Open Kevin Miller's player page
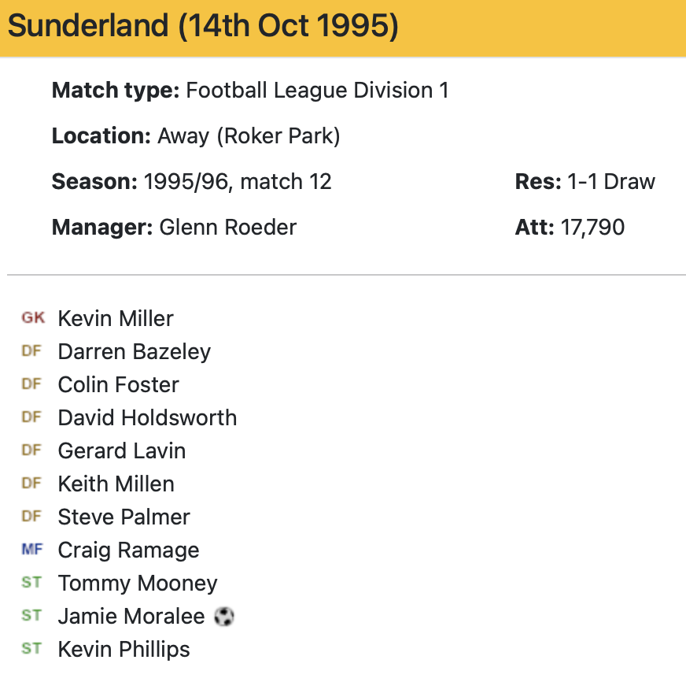This screenshot has height=682, width=686. click(116, 318)
